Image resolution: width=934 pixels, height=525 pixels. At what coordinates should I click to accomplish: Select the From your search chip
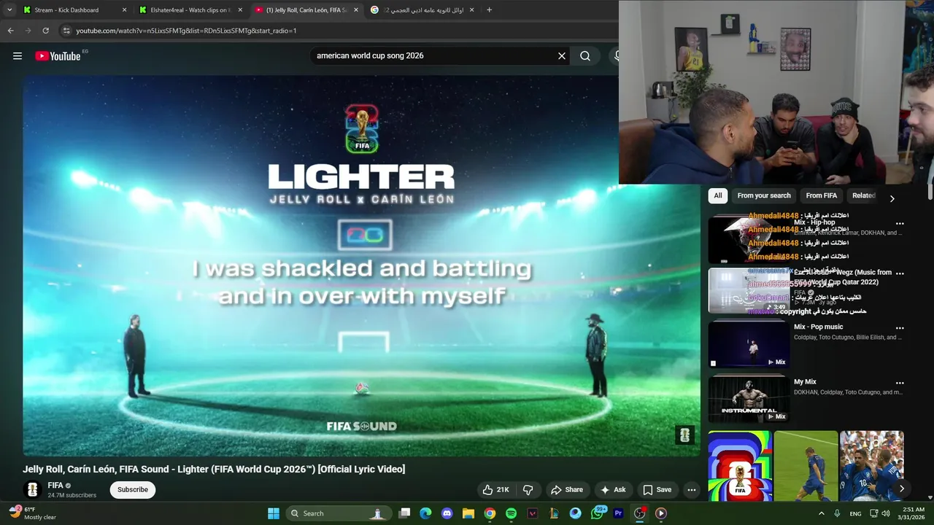coord(764,195)
